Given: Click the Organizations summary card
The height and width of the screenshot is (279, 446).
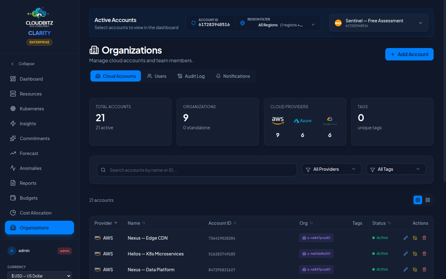Looking at the screenshot, I should [x=218, y=122].
